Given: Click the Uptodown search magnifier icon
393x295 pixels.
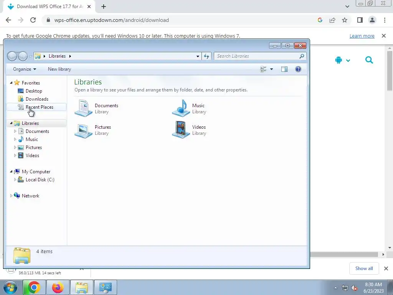Looking at the screenshot, I should [369, 60].
